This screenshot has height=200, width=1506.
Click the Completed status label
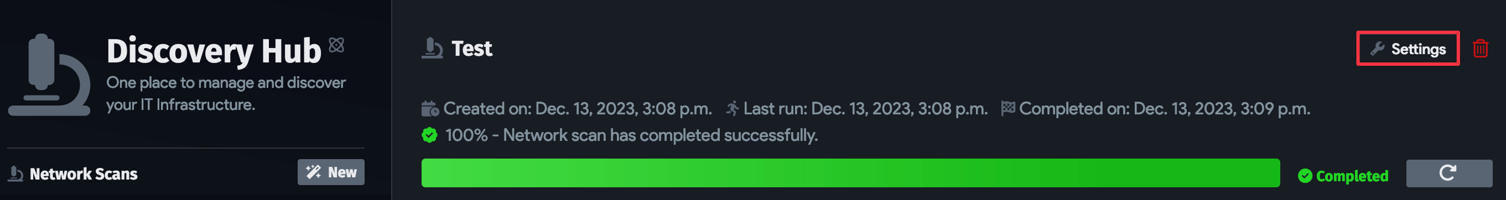click(x=1352, y=176)
